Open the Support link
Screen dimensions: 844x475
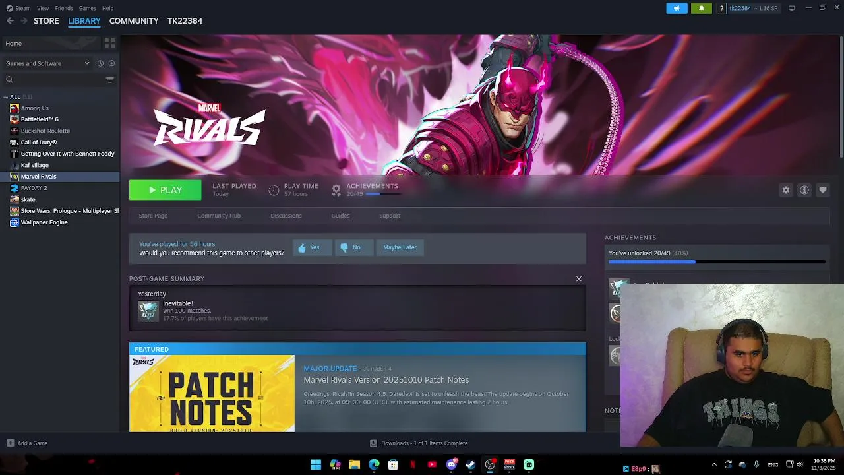coord(390,216)
